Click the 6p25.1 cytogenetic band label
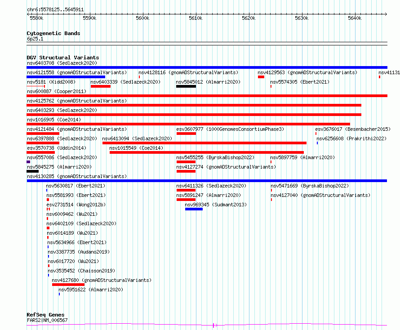Viewport: 400px width, 330px height. 35,39
